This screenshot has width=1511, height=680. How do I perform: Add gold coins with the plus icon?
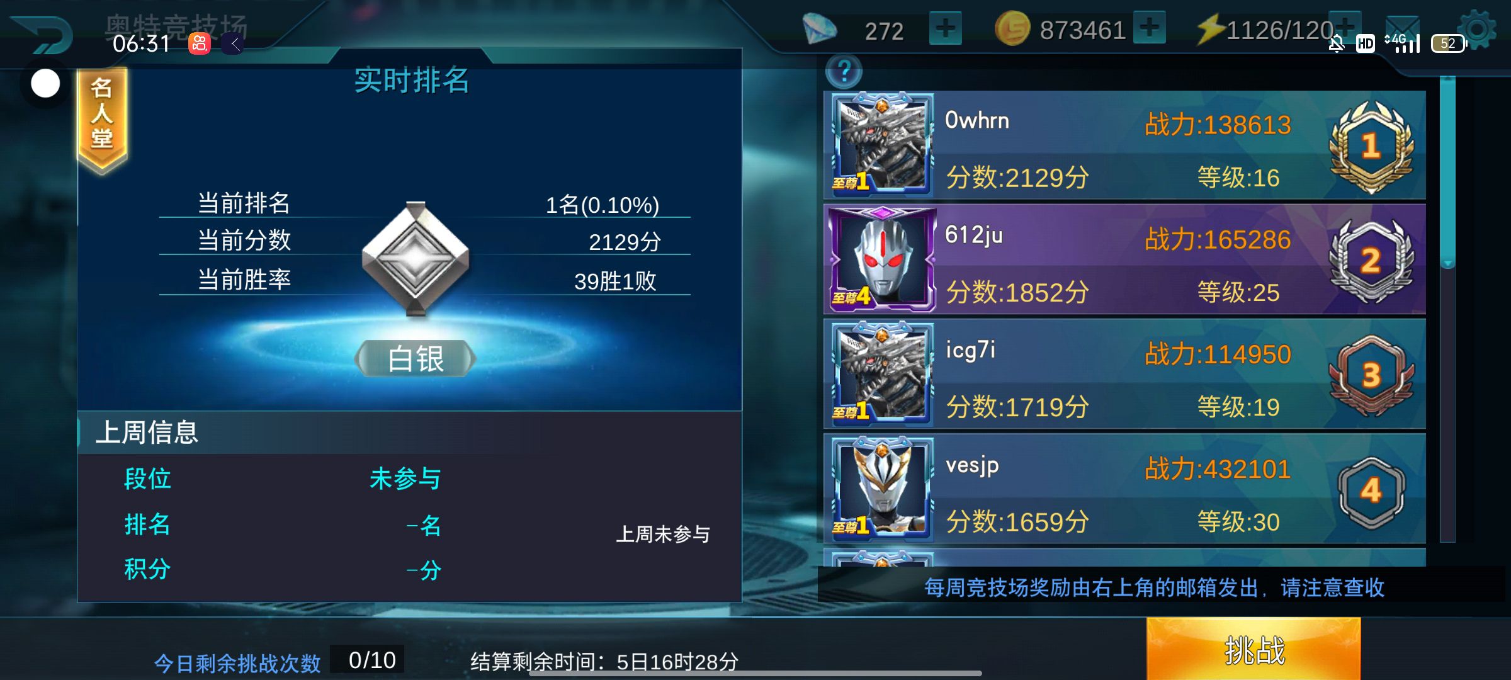[1150, 28]
